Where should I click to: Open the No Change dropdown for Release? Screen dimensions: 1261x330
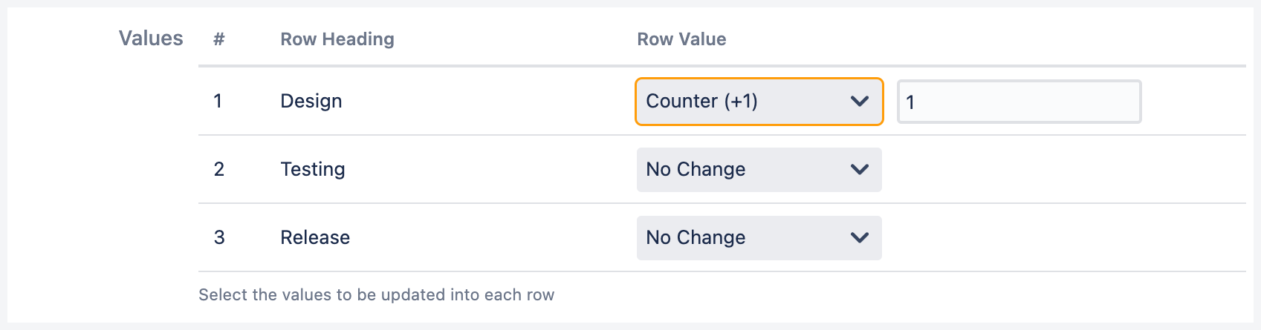coord(743,238)
